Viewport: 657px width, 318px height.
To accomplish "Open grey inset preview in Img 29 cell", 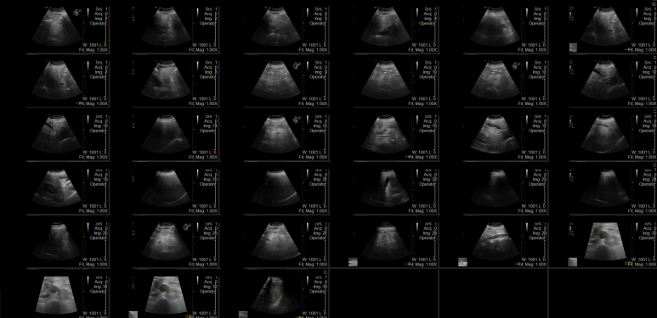I will click(462, 262).
